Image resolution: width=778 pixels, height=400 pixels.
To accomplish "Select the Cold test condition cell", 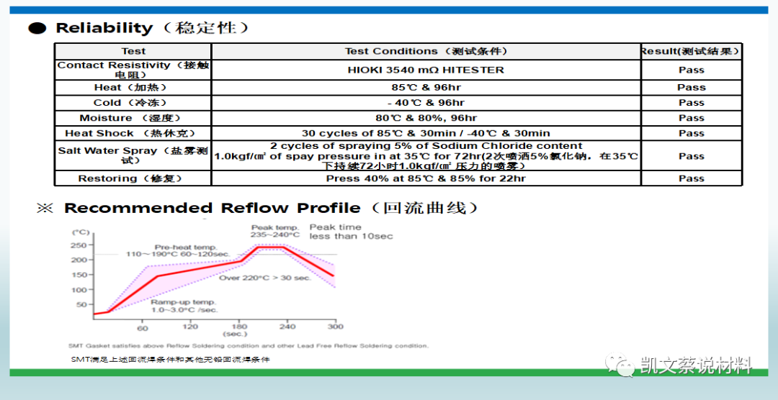I will point(426,103).
